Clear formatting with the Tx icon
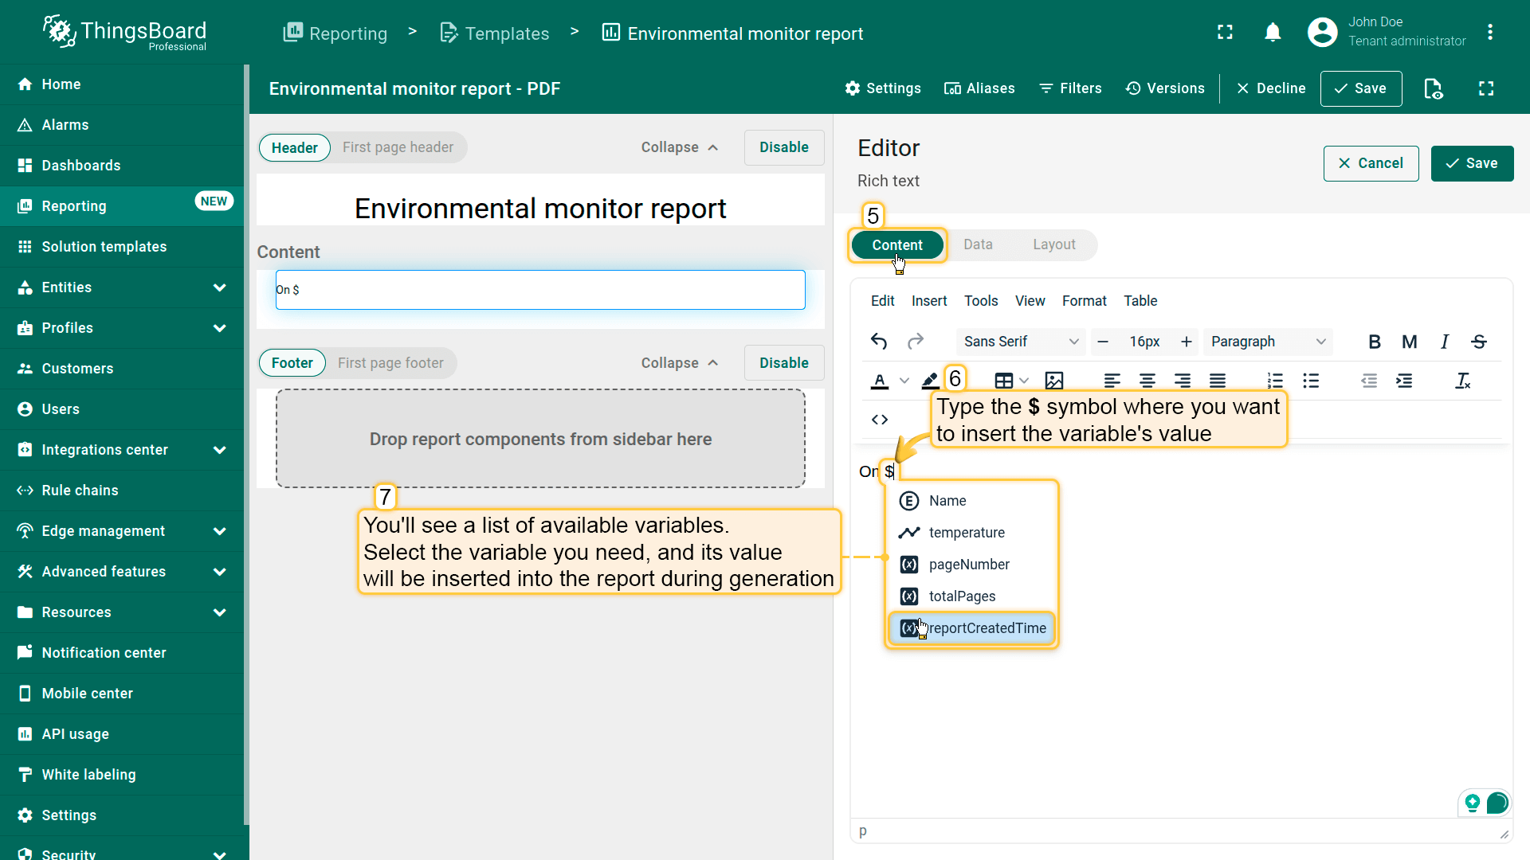The image size is (1530, 860). (x=1462, y=381)
